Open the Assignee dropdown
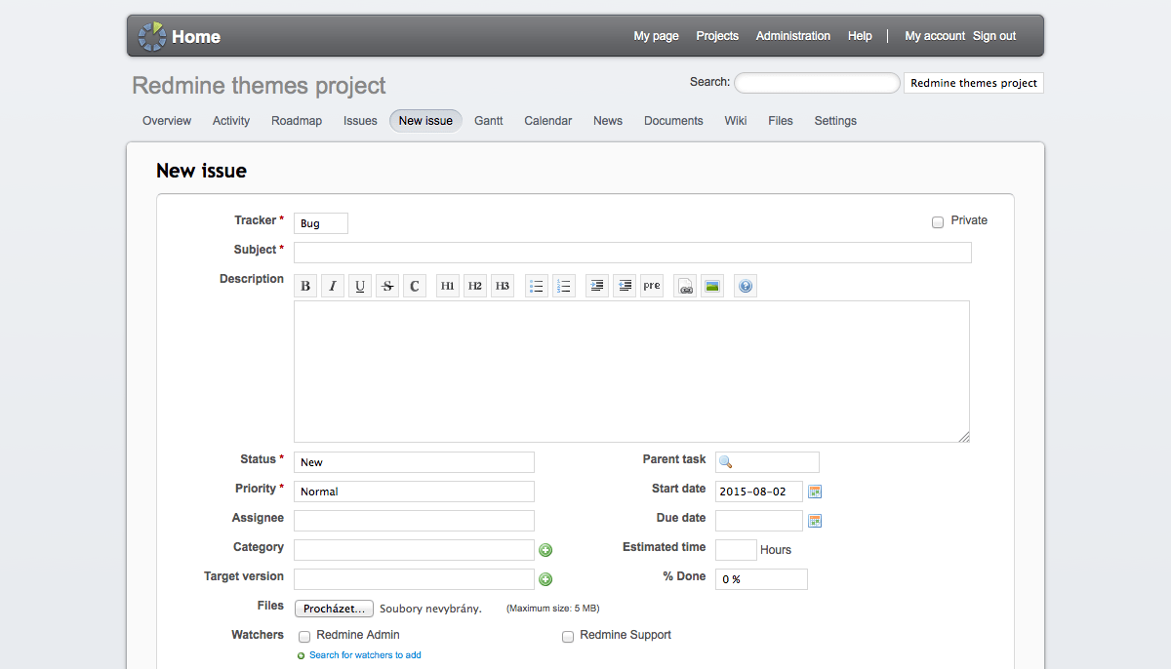 (414, 521)
